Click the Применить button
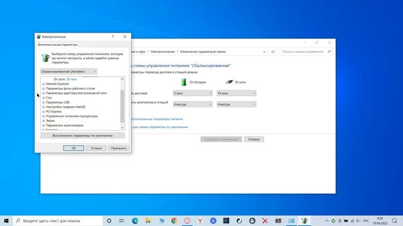This screenshot has height=226, width=403. click(119, 148)
